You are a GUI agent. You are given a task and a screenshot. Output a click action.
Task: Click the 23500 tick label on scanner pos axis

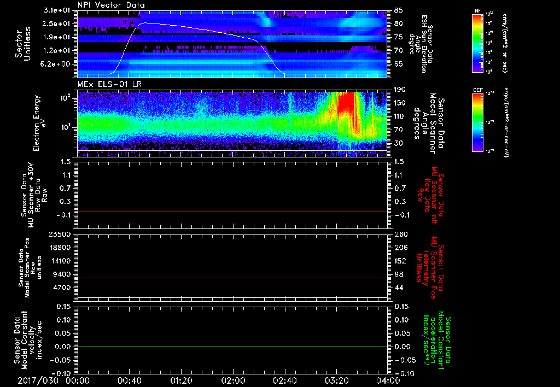click(59, 234)
